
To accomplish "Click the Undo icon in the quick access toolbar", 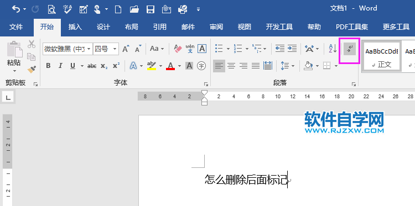I will pyautogui.click(x=16, y=9).
